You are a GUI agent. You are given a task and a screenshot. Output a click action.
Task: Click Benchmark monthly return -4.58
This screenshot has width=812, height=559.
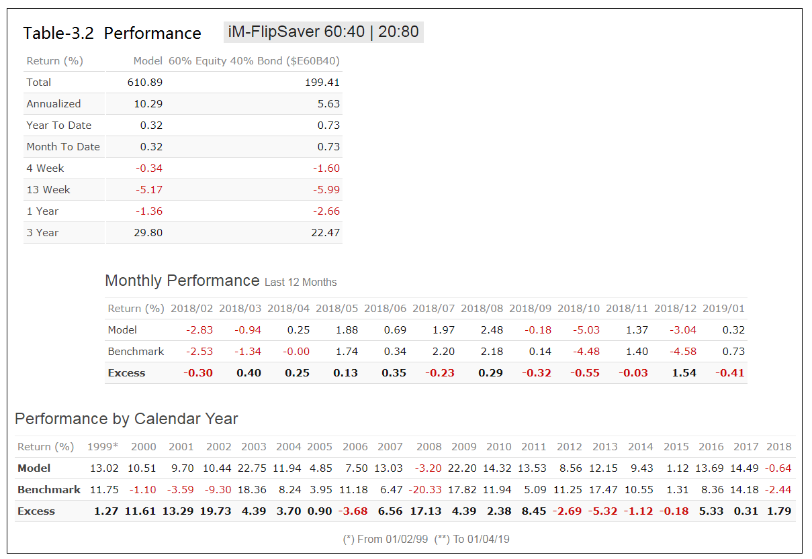682,352
